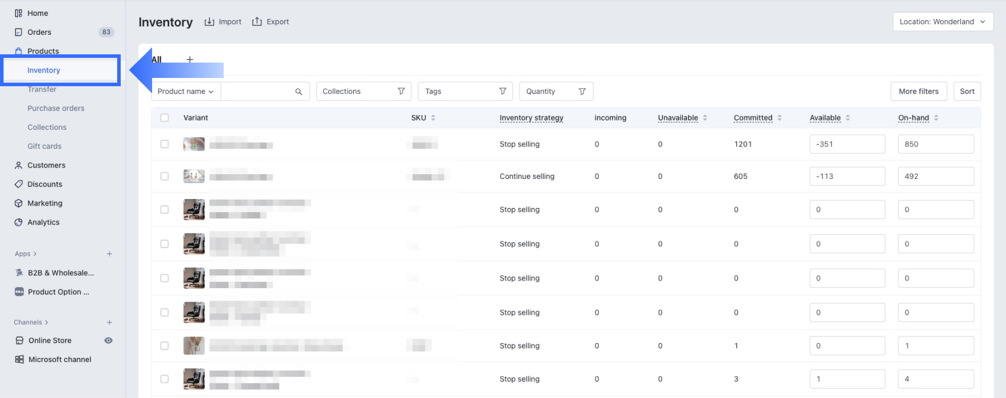Open the Location: Wonderland dropdown
Screen dimensions: 1006x398
click(942, 22)
